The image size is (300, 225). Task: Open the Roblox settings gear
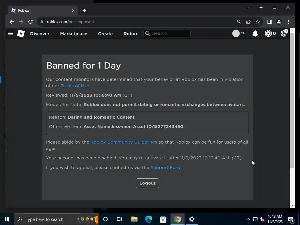284,33
